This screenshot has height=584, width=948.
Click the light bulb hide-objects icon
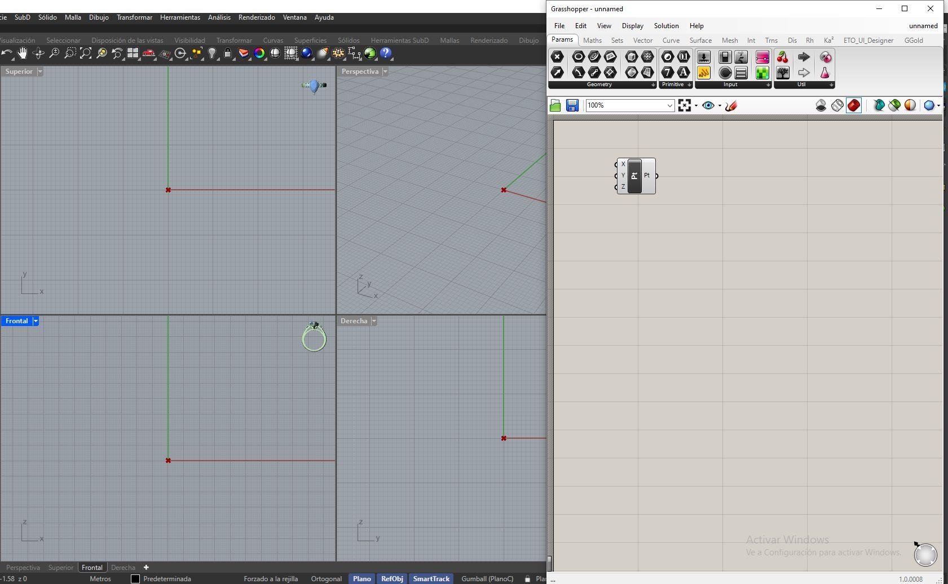(212, 54)
